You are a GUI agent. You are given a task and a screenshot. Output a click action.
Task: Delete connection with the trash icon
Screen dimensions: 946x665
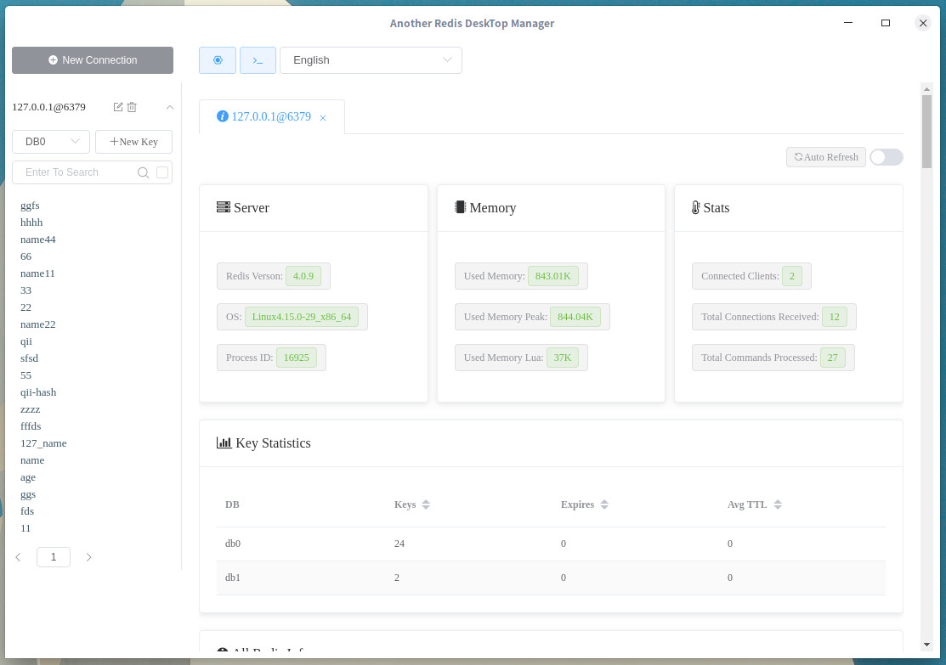132,107
